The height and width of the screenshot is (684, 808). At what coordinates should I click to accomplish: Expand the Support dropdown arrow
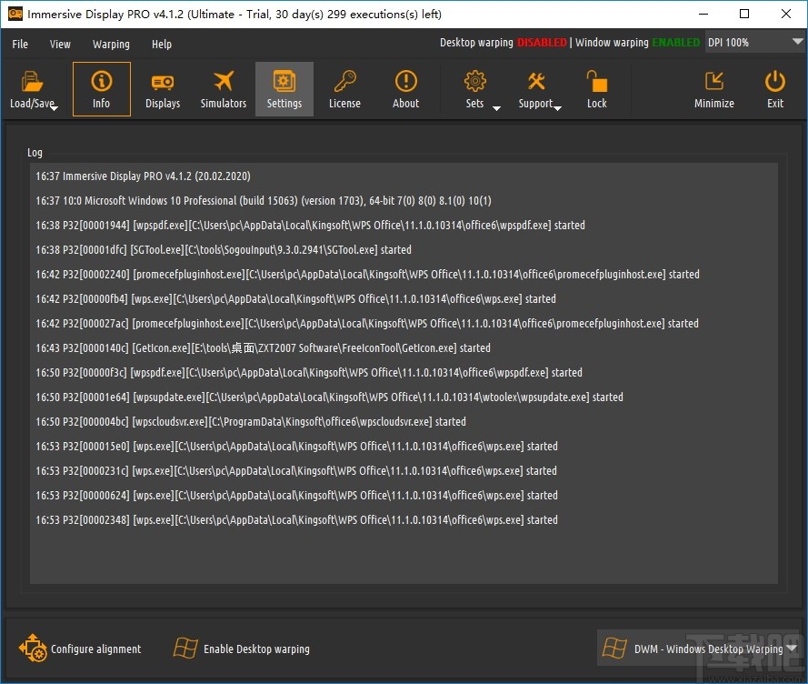(x=557, y=108)
